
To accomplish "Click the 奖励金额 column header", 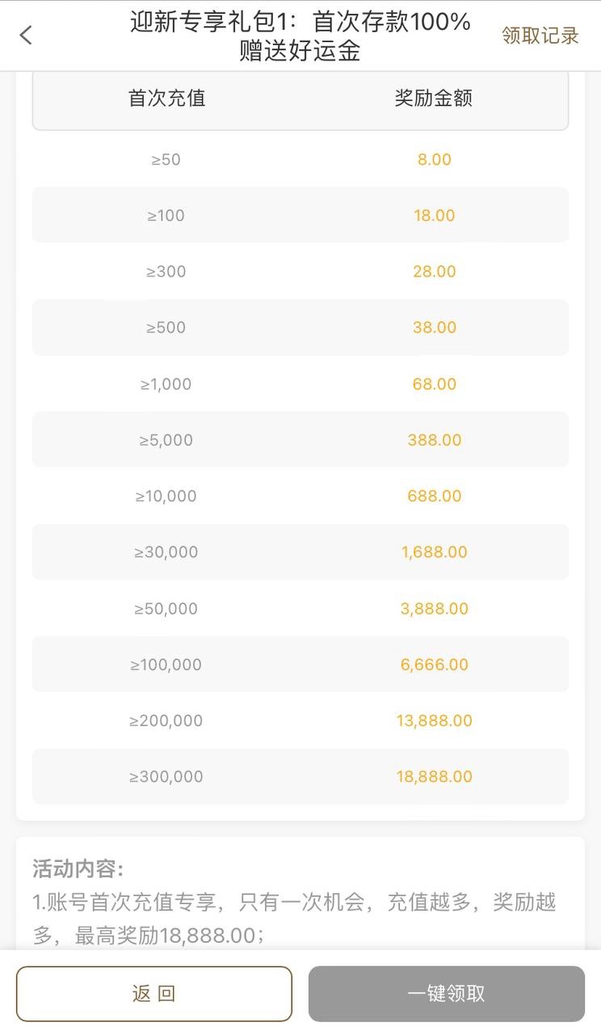I will [x=433, y=99].
